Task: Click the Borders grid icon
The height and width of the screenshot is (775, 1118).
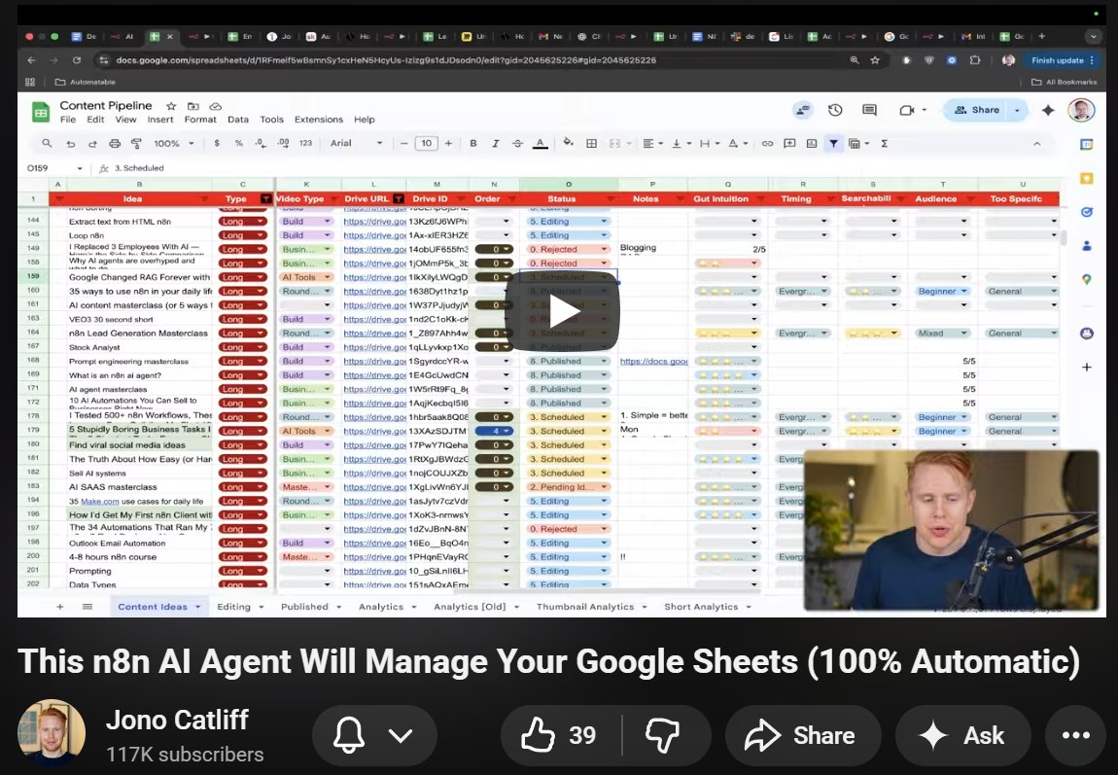Action: pos(591,143)
